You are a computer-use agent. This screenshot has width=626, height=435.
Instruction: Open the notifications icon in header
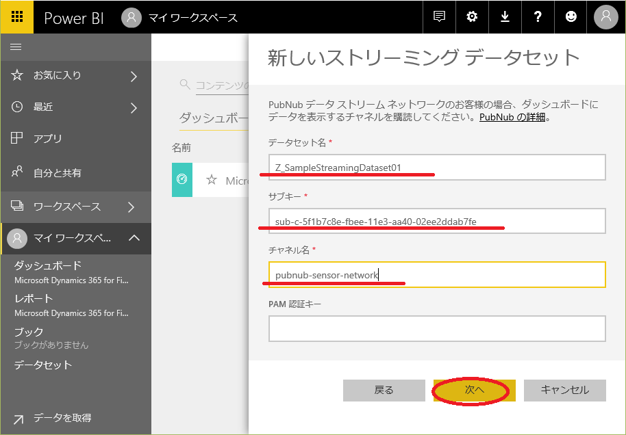pyautogui.click(x=439, y=16)
